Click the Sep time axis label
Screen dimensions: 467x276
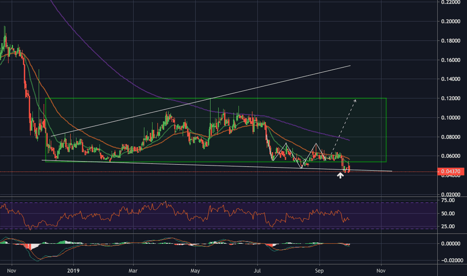(x=319, y=270)
